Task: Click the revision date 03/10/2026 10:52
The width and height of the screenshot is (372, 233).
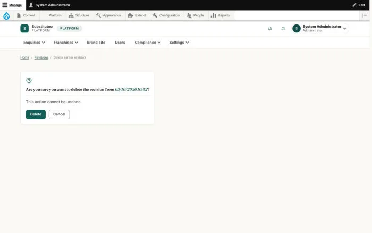Action: coord(131,89)
